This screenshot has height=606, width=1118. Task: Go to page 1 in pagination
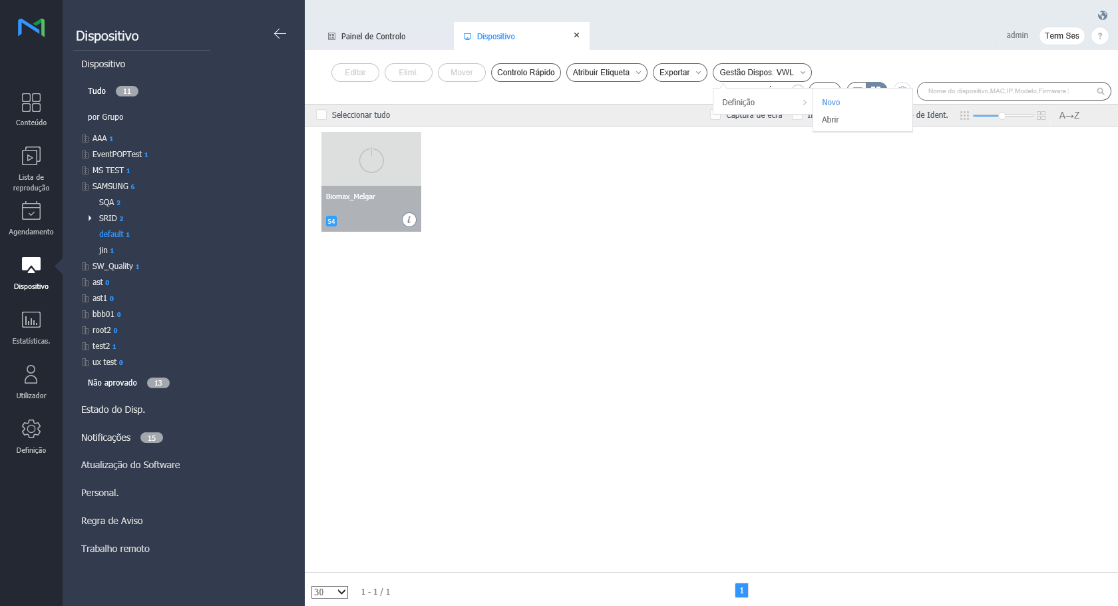(741, 591)
